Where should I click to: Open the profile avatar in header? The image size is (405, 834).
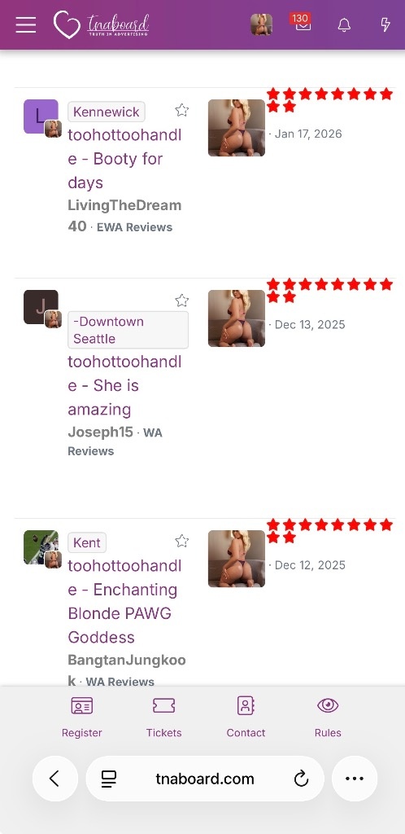[262, 24]
